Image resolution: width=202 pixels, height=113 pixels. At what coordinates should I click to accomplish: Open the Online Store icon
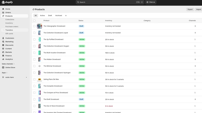click(x=3, y=67)
